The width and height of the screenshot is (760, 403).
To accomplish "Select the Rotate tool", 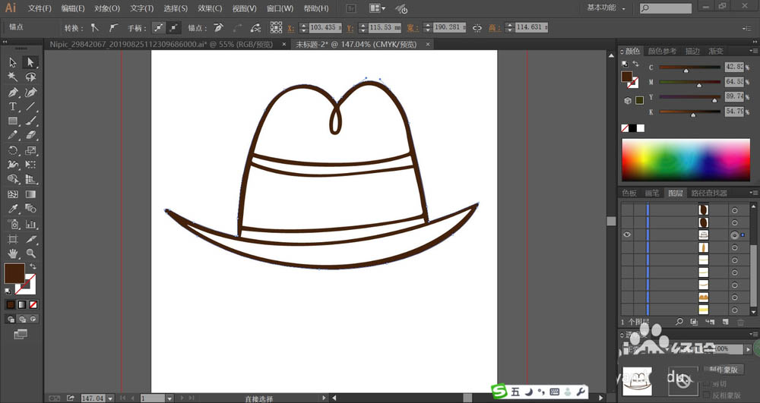I will pos(13,150).
